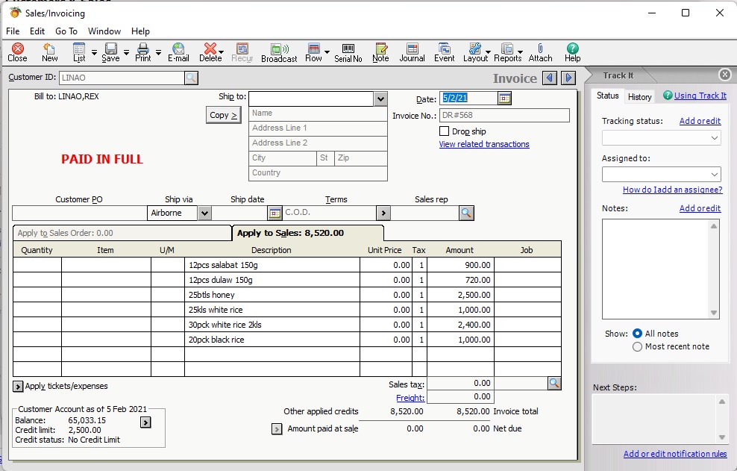
Task: Open the Serial No toolbar icon
Action: 348,52
